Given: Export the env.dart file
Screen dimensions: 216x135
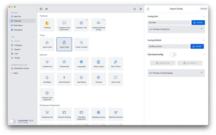Looking at the screenshot, I should pyautogui.click(x=198, y=23).
